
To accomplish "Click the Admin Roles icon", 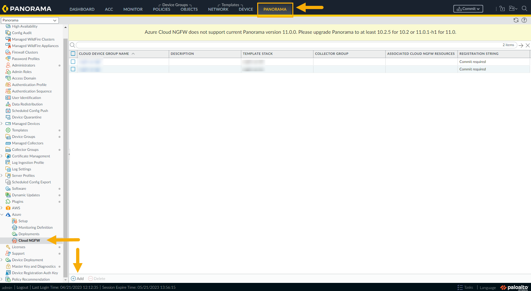I will click(x=8, y=72).
